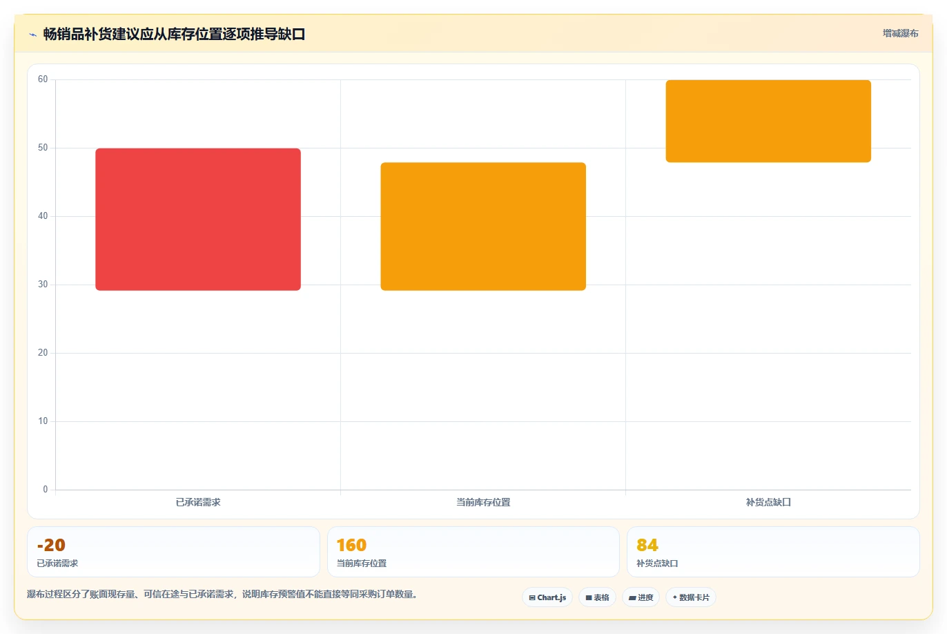Screen dimensions: 947x634
Task: Select the 160 当前库存位置 card
Action: [473, 552]
